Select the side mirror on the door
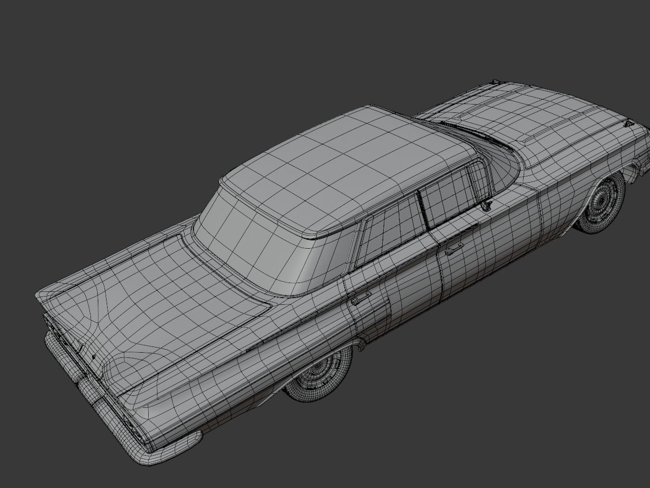 (x=487, y=205)
